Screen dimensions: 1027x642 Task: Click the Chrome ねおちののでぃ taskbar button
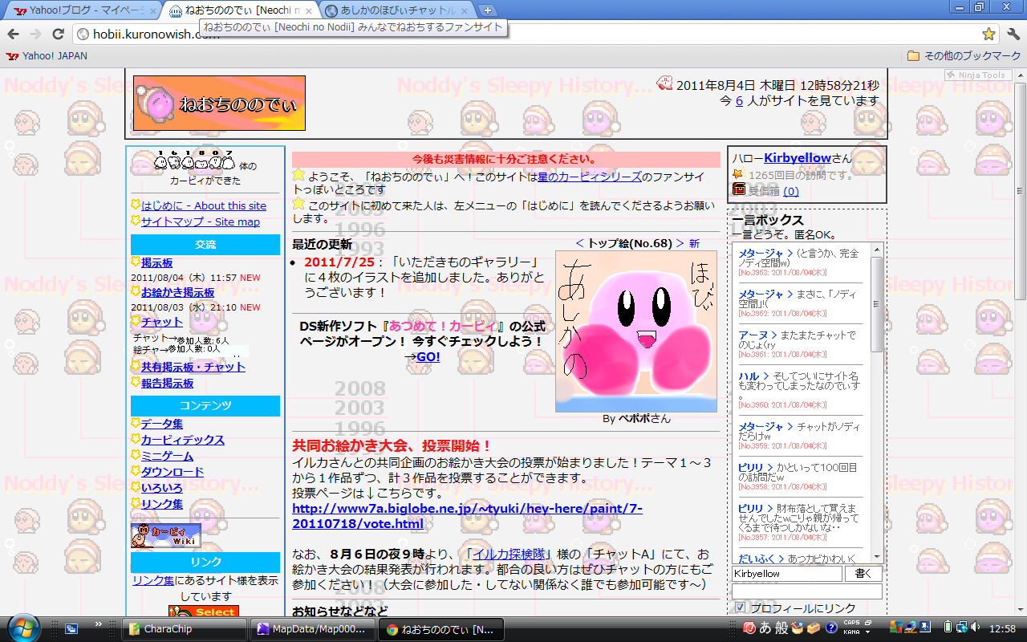coord(442,629)
